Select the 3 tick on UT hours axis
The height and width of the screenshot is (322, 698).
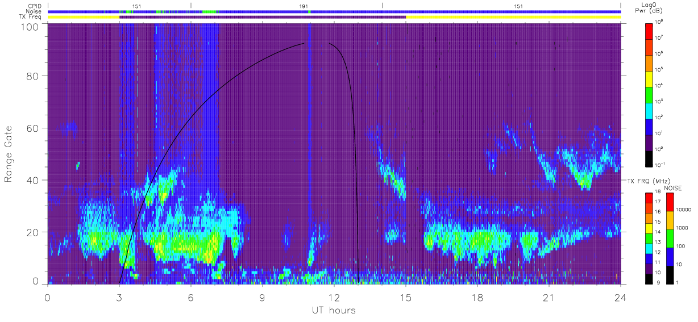(119, 297)
